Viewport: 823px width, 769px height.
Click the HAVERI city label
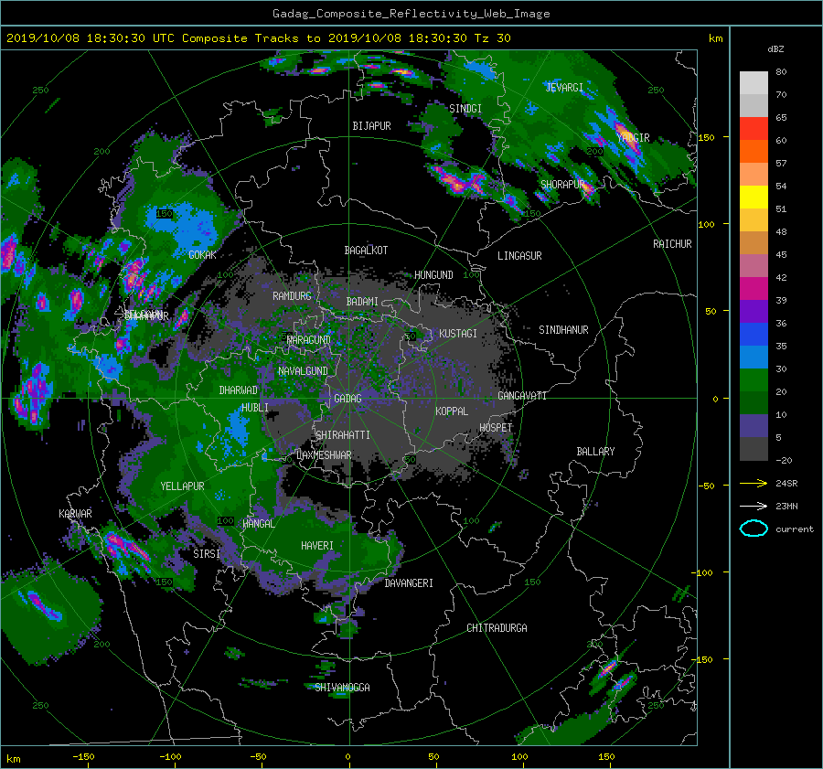317,546
